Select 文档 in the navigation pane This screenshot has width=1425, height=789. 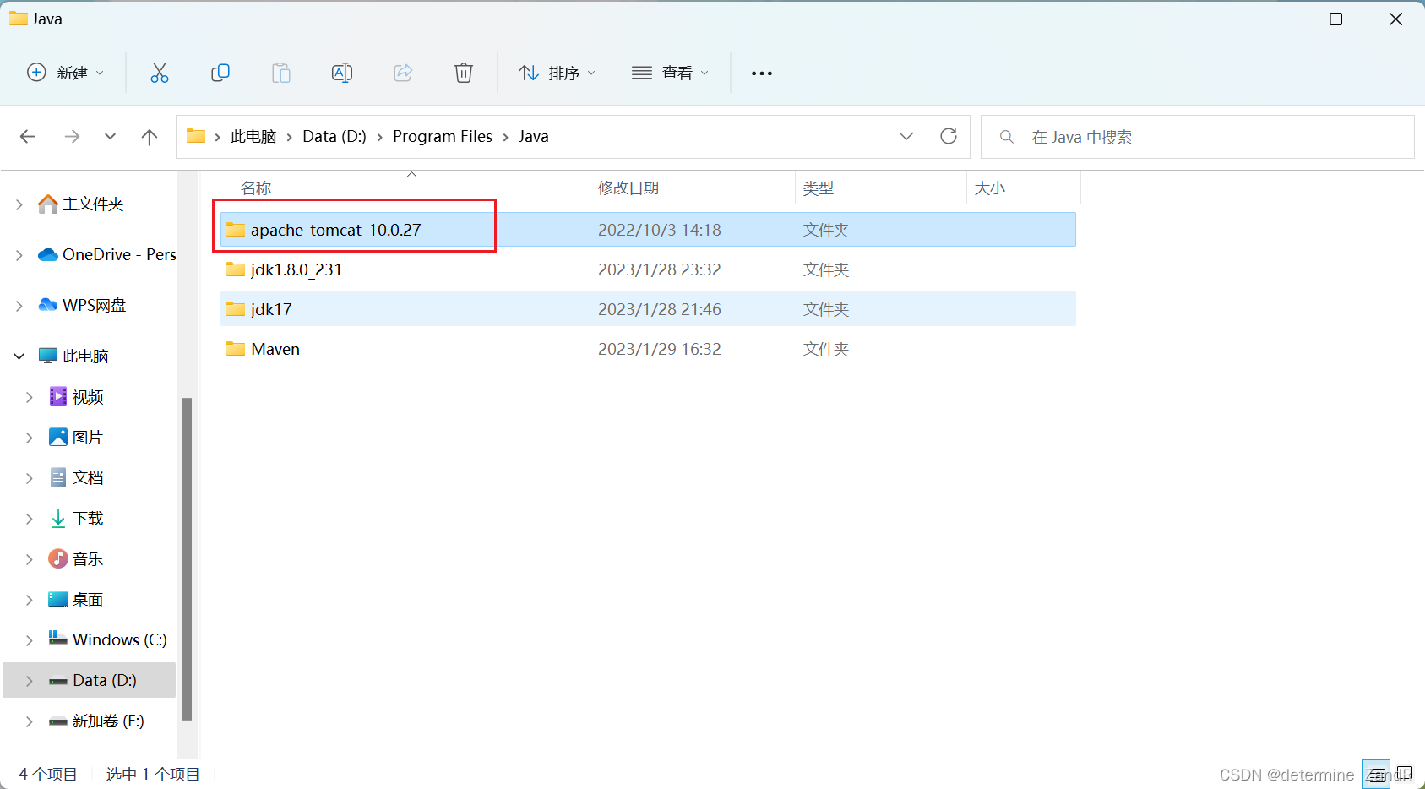point(88,478)
